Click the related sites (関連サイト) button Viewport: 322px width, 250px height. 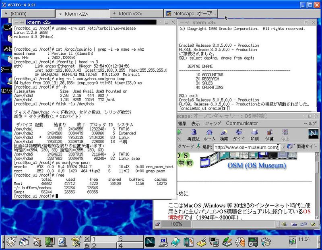(x=302, y=147)
